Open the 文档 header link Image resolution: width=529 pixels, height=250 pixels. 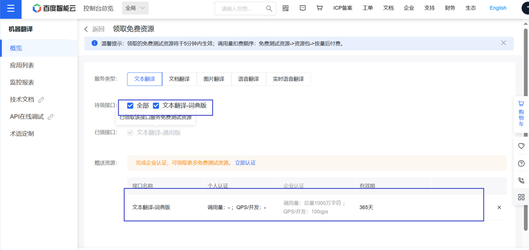388,8
